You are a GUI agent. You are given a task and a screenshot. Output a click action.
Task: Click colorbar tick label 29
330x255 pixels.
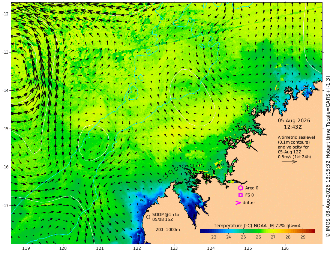tap(303, 237)
